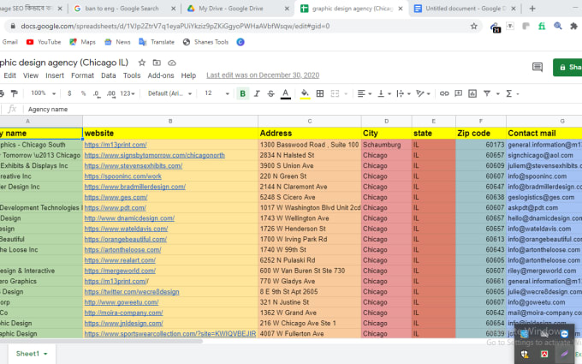
Task: Open the Translate bookmark
Action: click(157, 42)
